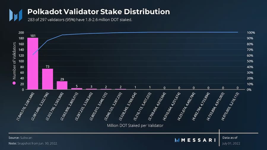Click the Number of Validators axis label
The width and height of the screenshot is (267, 150).
[x=14, y=61]
